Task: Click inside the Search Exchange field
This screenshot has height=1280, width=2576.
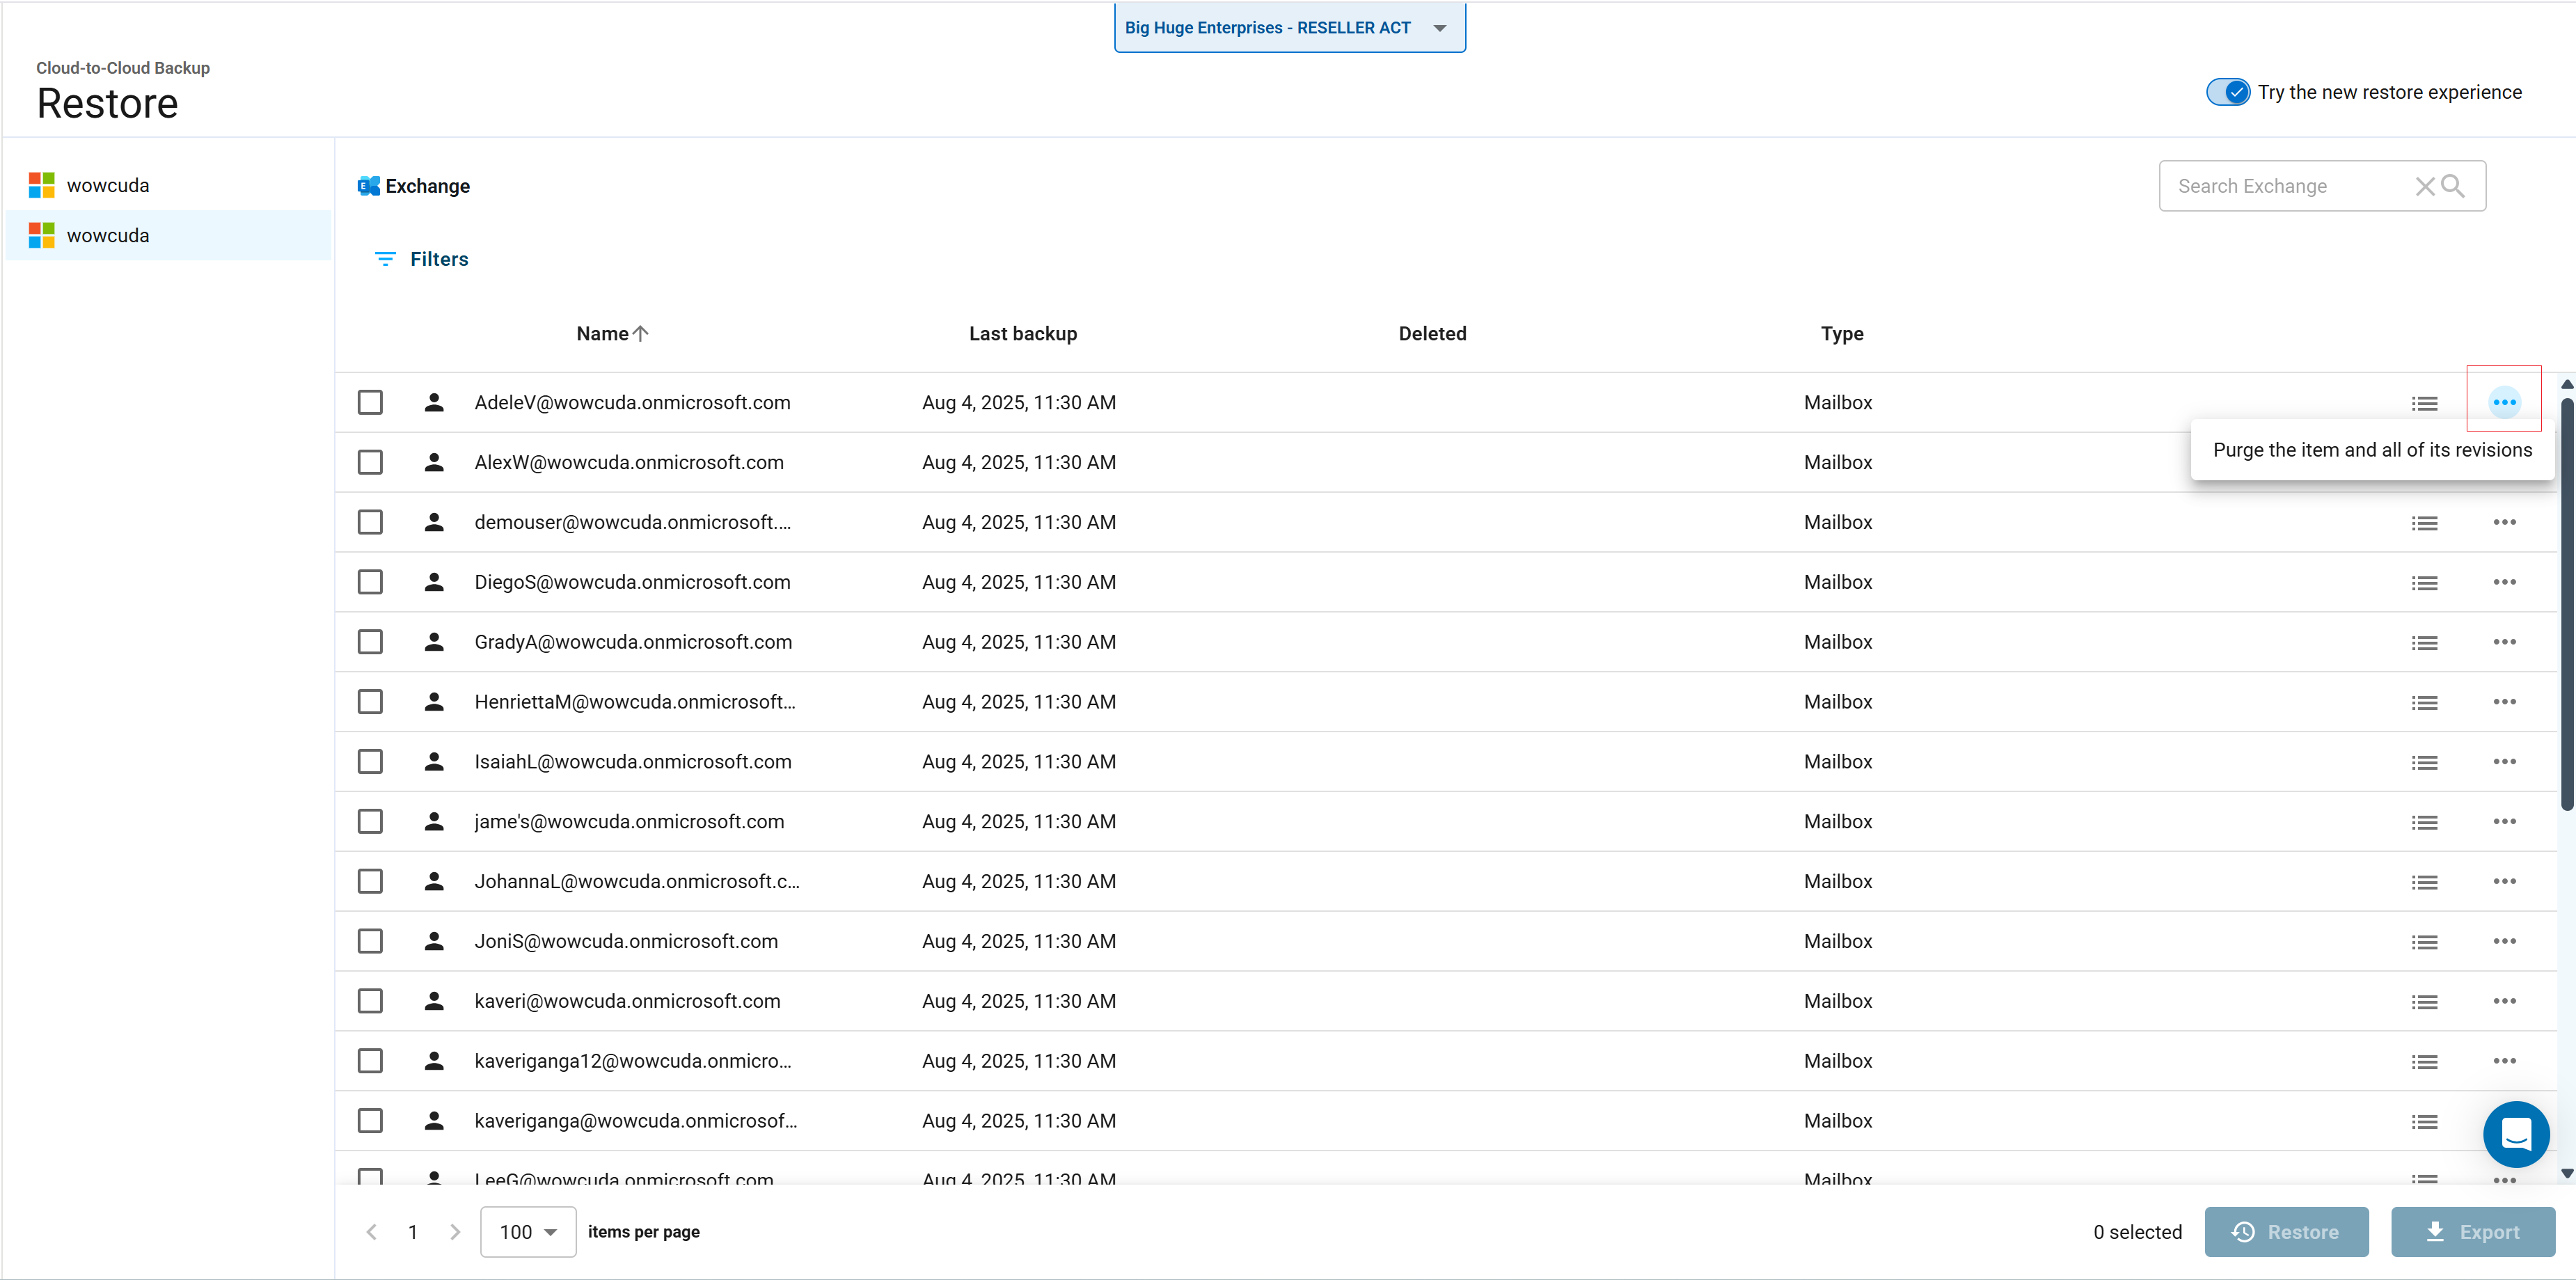Action: point(2290,186)
